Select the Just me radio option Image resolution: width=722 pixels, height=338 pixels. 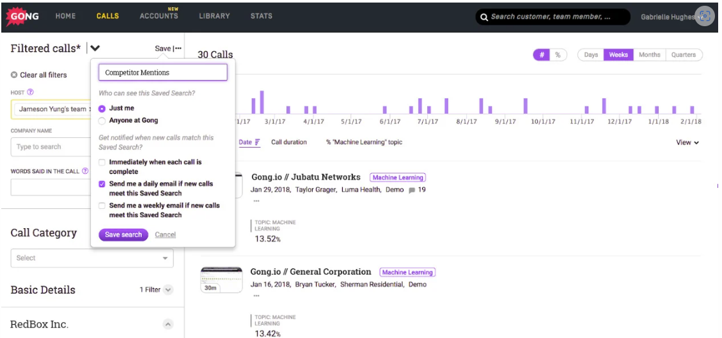pyautogui.click(x=102, y=109)
